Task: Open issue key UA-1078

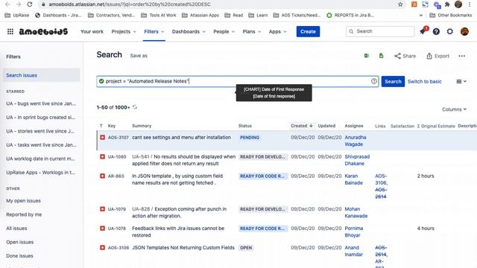Action: (117, 229)
